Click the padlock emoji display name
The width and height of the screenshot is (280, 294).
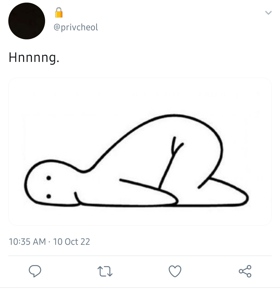pos(59,12)
